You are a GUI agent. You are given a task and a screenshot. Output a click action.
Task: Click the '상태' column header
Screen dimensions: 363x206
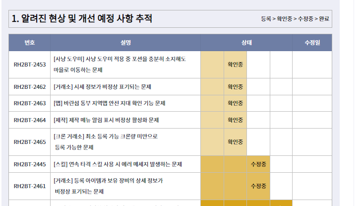click(246, 43)
